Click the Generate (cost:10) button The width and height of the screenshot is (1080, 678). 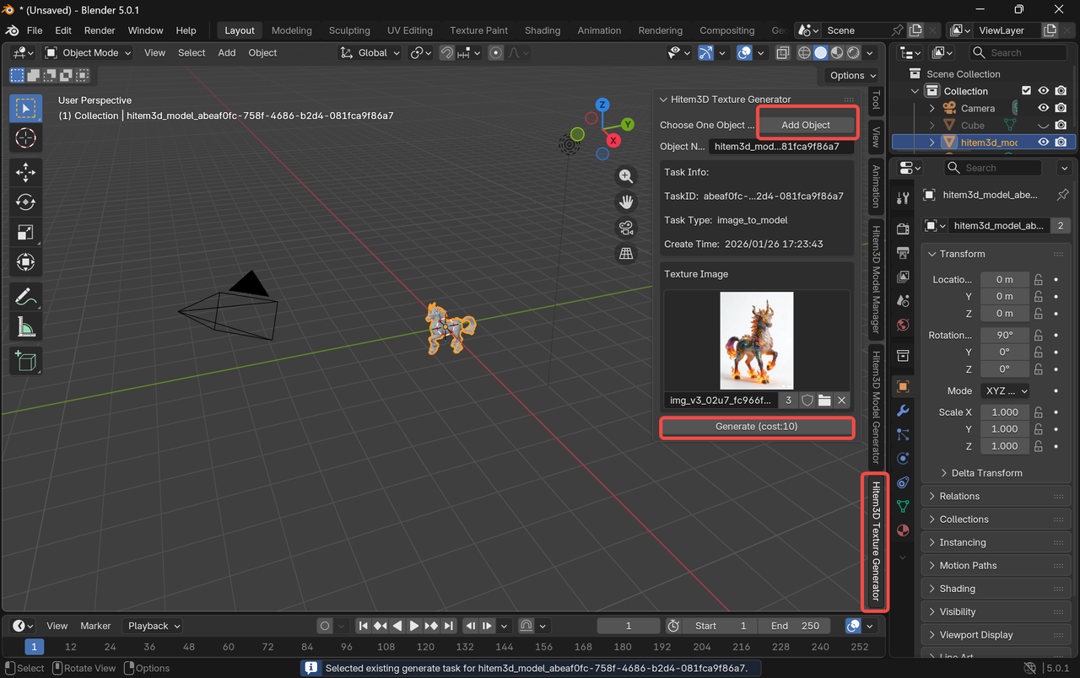click(x=756, y=426)
